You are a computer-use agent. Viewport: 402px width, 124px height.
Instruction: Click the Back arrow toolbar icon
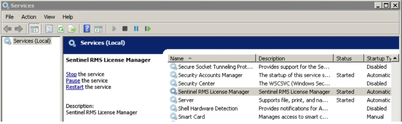point(8,29)
